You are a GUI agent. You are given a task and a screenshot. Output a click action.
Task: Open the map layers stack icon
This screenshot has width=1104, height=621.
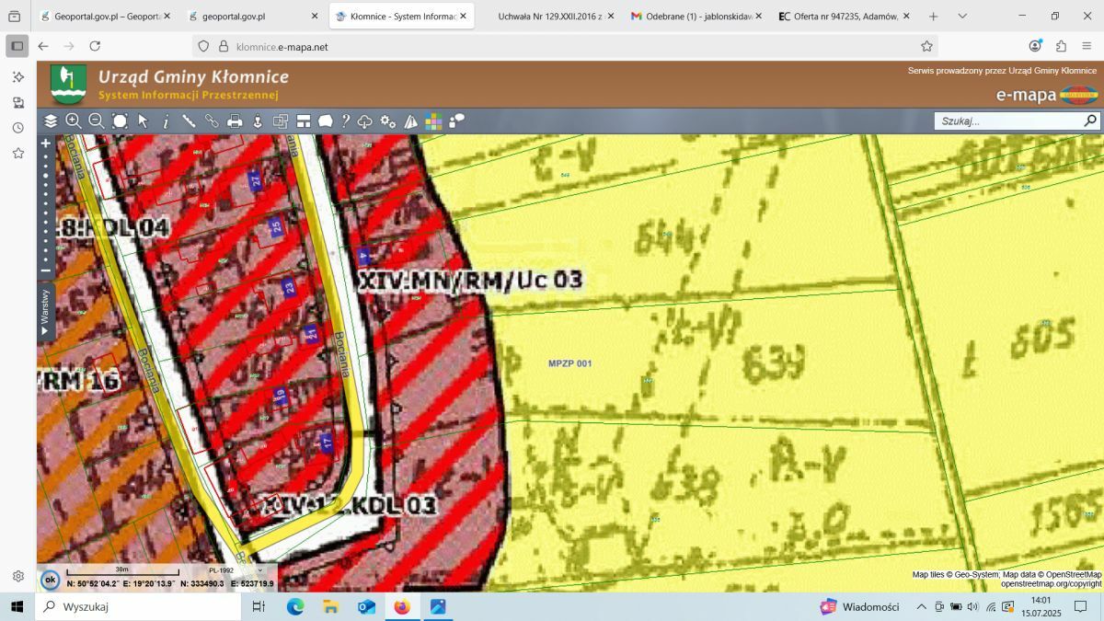51,121
